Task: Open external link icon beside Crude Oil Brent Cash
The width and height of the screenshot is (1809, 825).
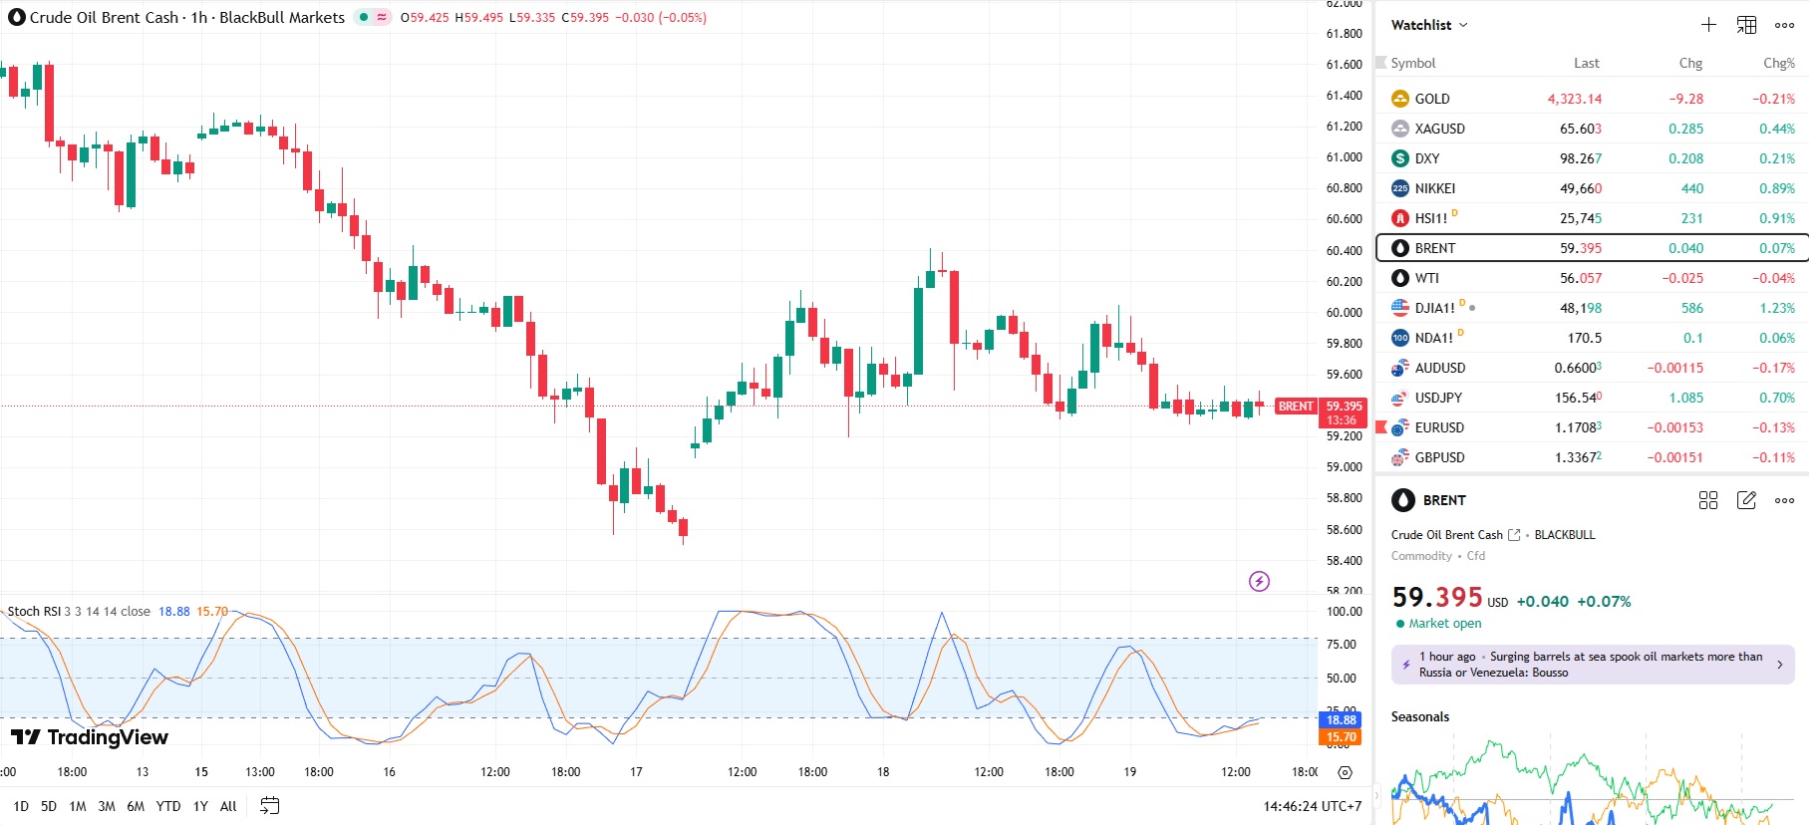Action: click(1514, 535)
